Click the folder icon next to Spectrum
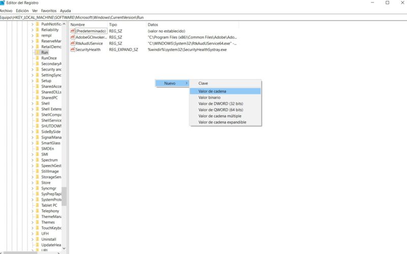 click(37, 160)
